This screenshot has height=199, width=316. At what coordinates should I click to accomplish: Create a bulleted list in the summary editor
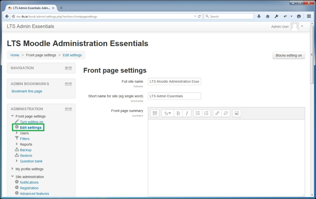click(x=198, y=113)
